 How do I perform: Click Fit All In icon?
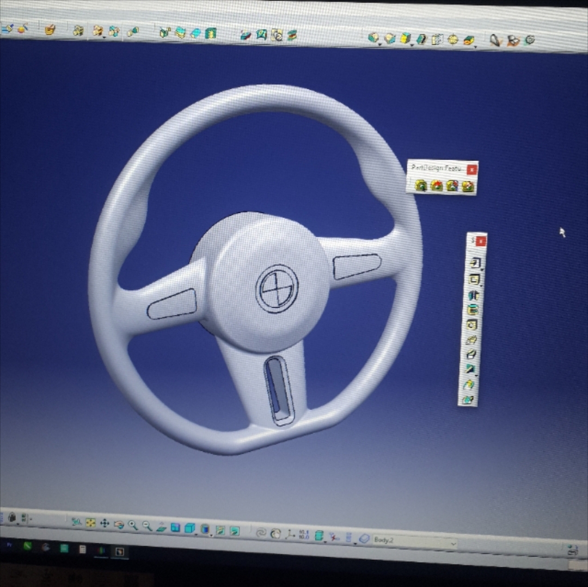click(x=90, y=523)
